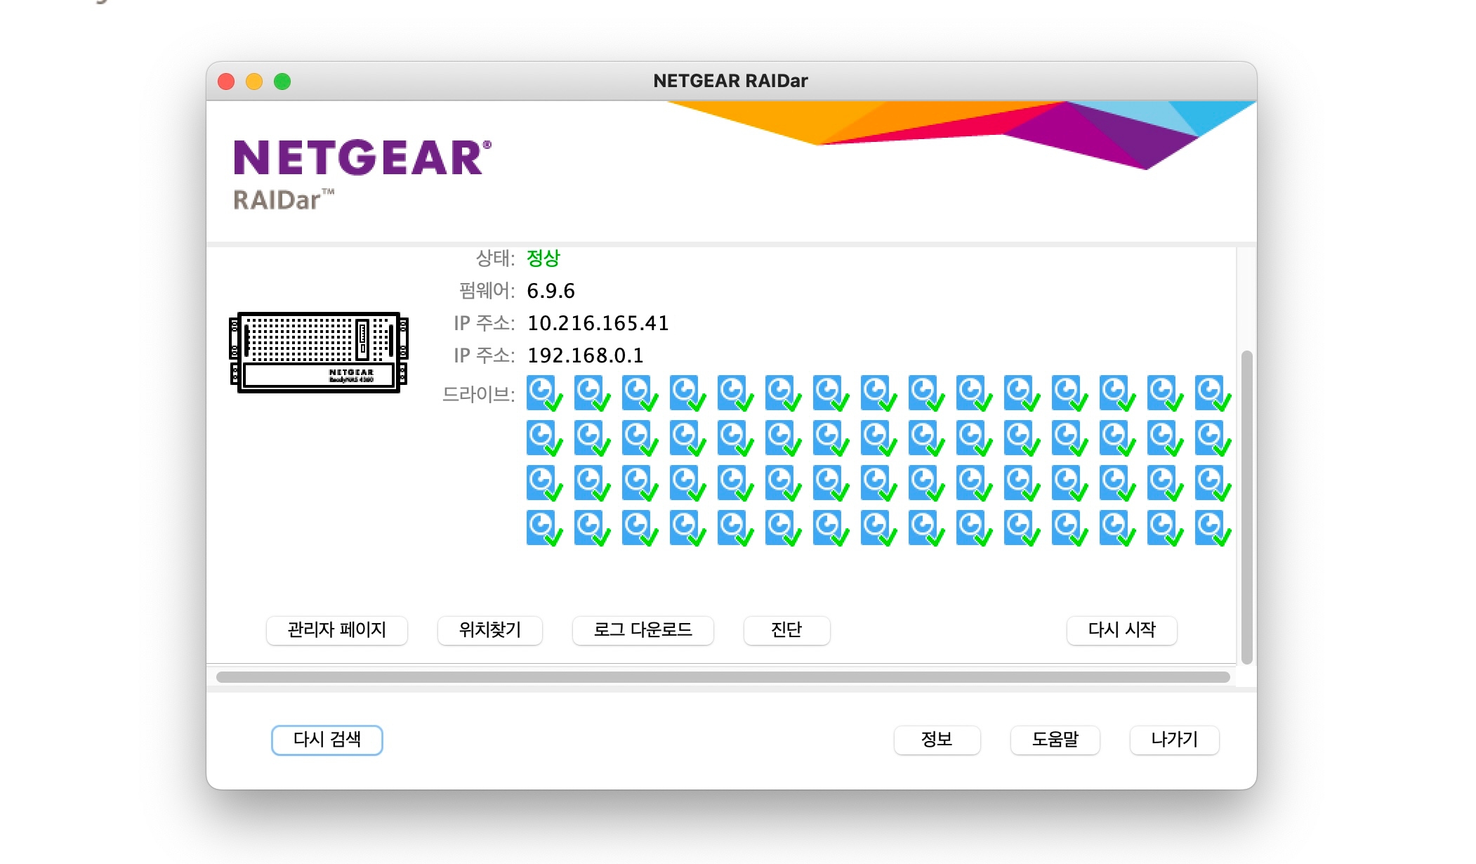1476x864 pixels.
Task: Click the twelfth drive icon in the third row
Action: 1069,483
